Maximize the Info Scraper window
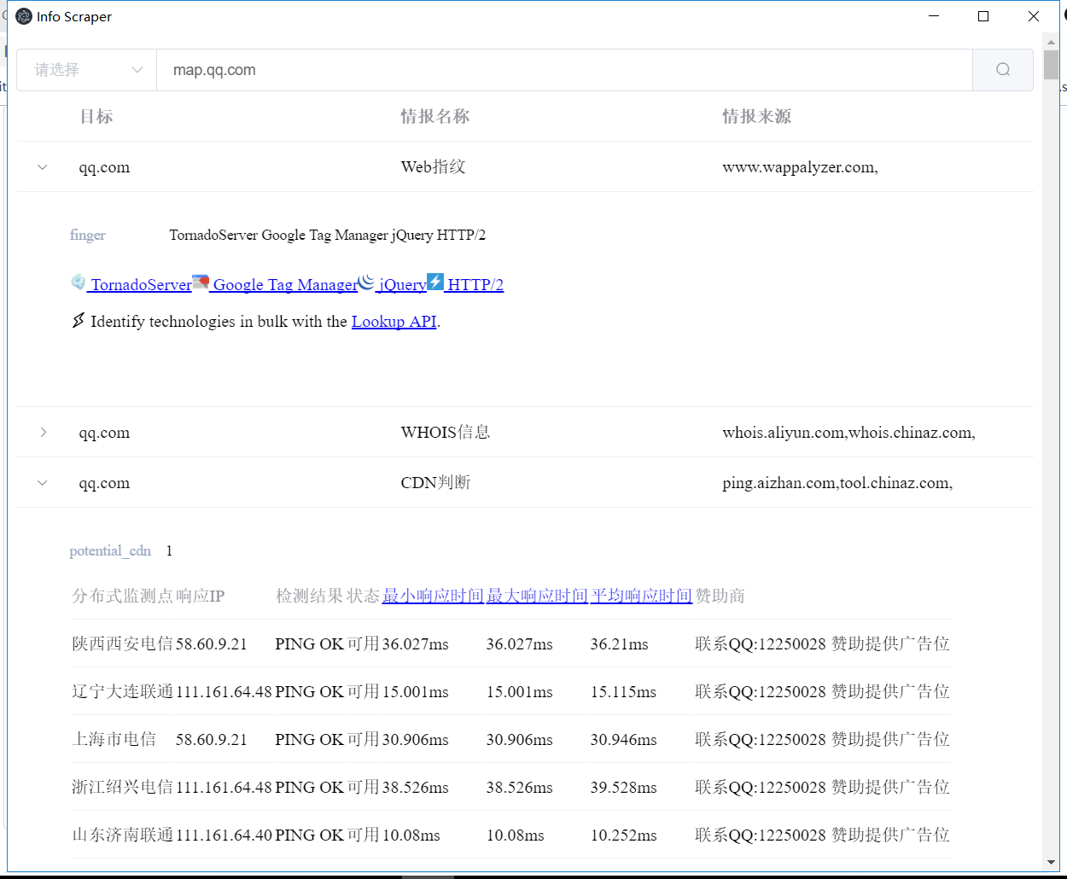1067x879 pixels. click(983, 16)
